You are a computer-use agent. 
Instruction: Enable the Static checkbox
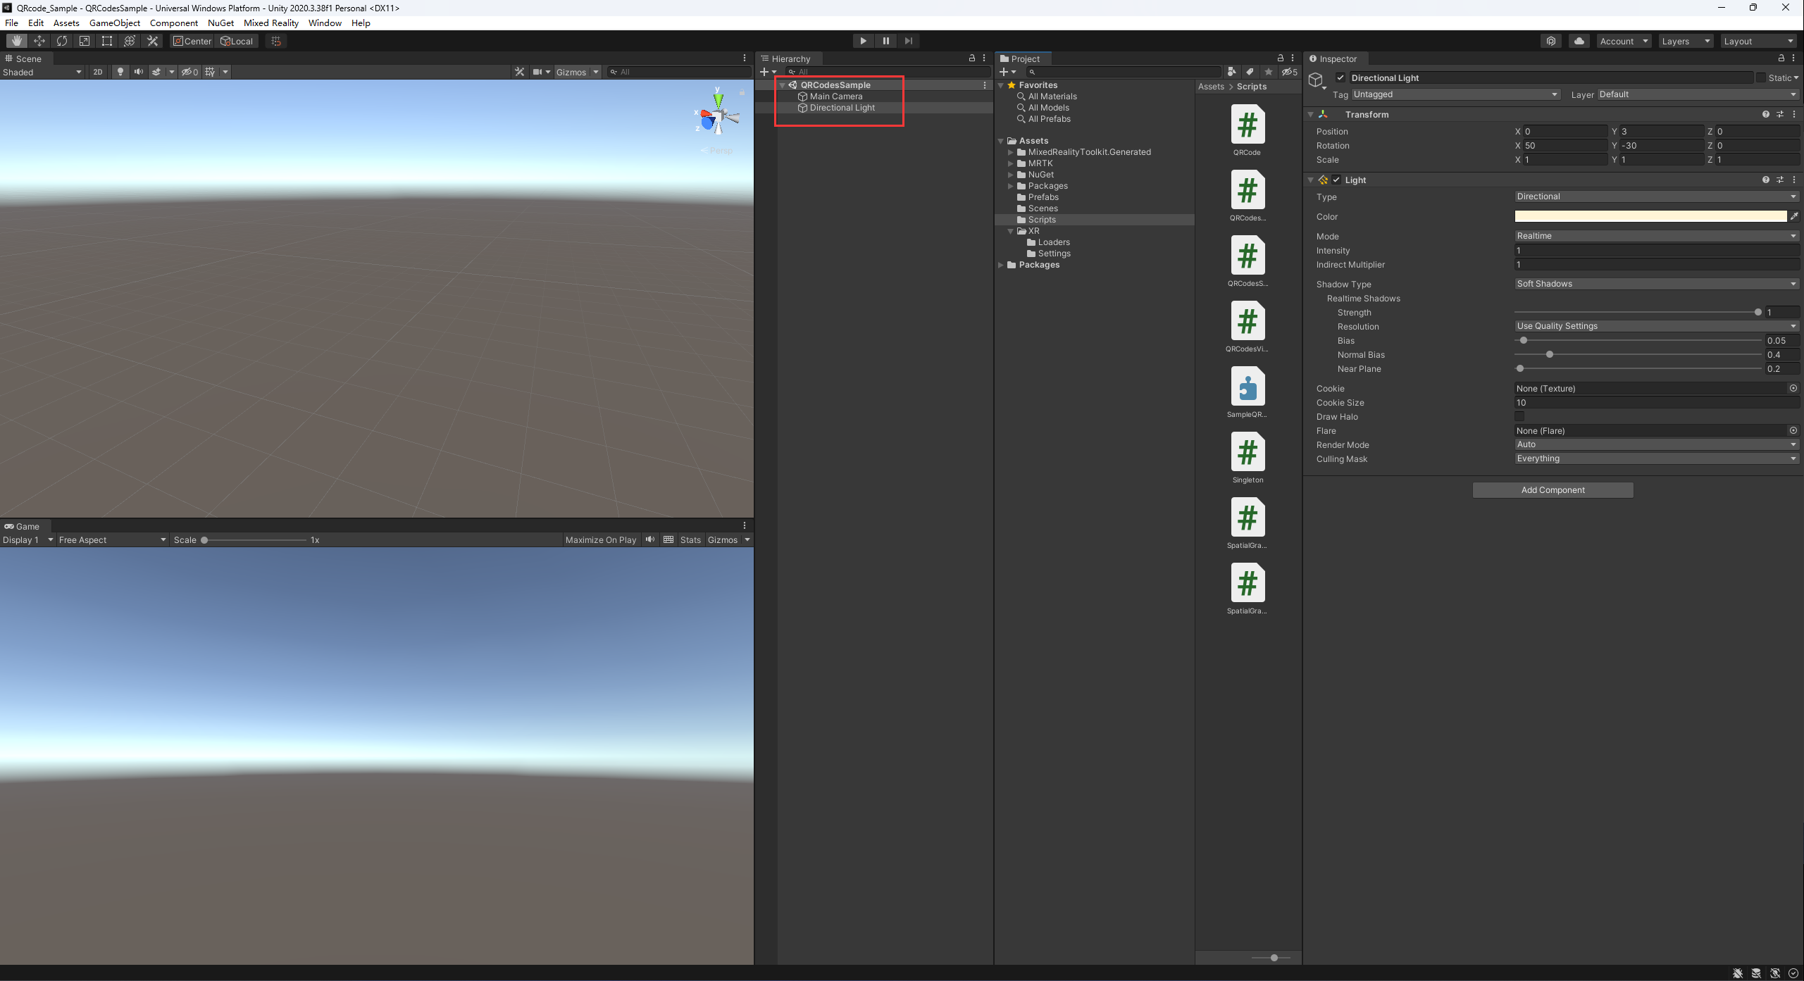pos(1761,77)
